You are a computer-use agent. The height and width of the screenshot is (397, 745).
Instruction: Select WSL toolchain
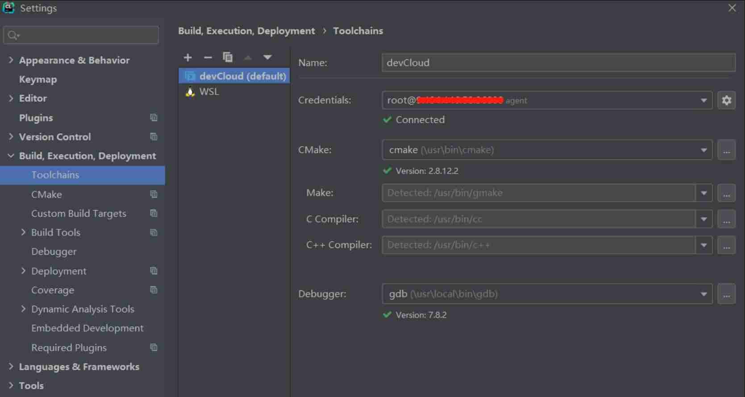[x=234, y=91]
